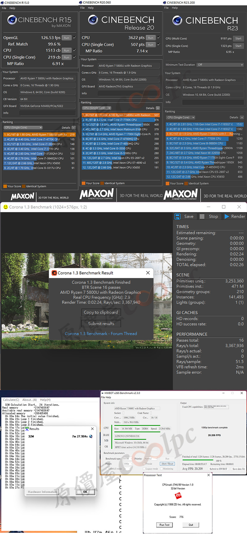The height and width of the screenshot is (535, 247).
Task: Click the blue Render play icon
Action: coord(227,216)
